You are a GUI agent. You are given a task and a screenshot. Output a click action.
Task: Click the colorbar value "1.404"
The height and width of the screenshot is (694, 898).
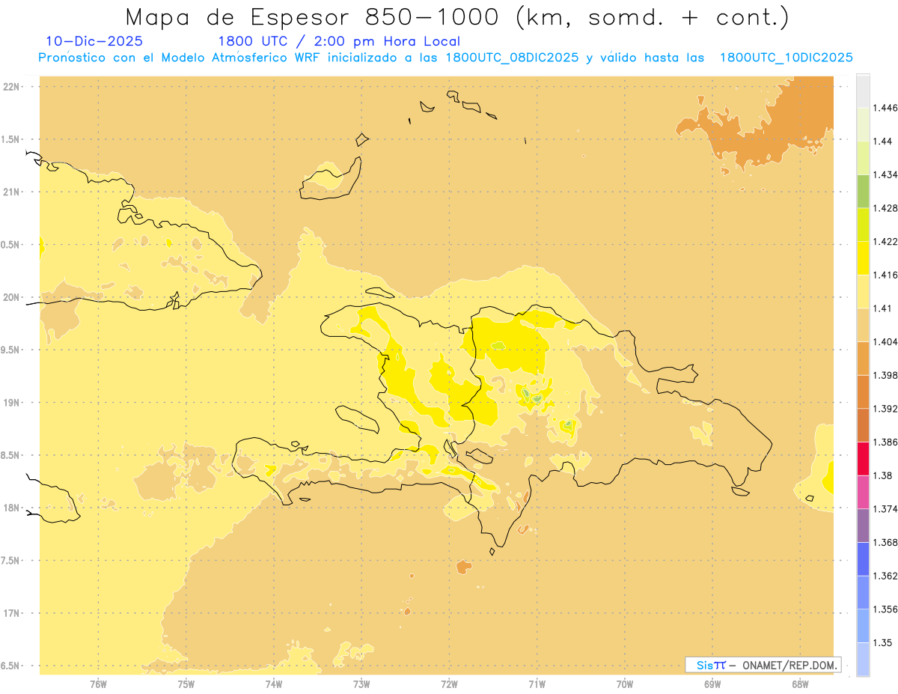coord(886,342)
